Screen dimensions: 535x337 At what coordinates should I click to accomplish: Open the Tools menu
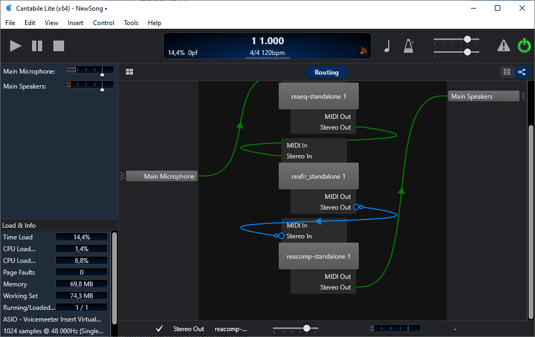coord(131,23)
